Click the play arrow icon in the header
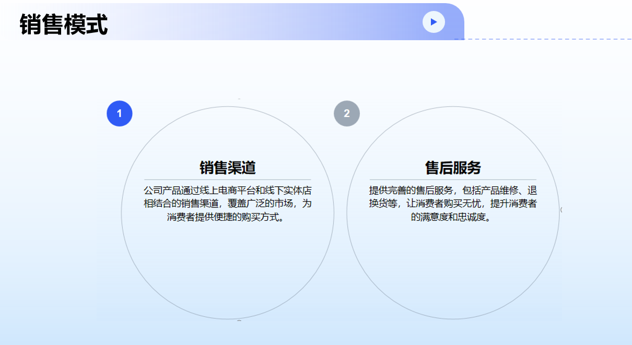Screen dimensions: 632x345 434,22
